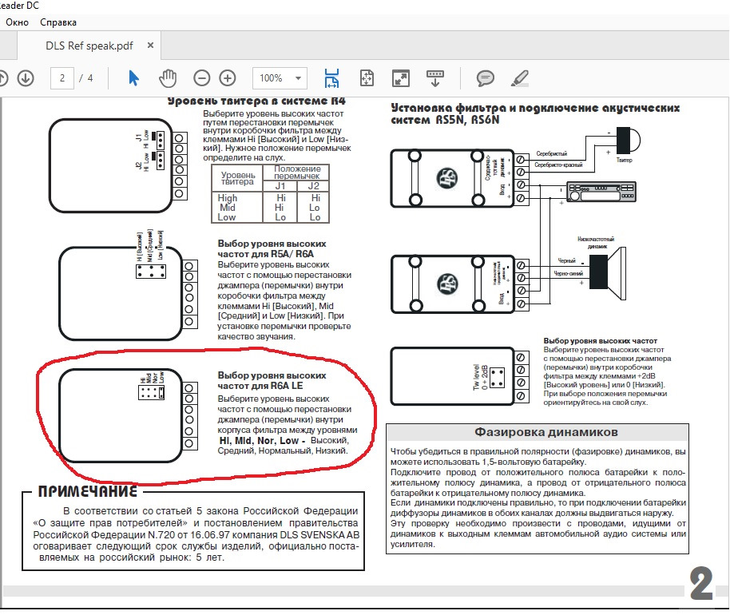Click the 'Черный' wire label
730x615 pixels.
click(x=566, y=260)
